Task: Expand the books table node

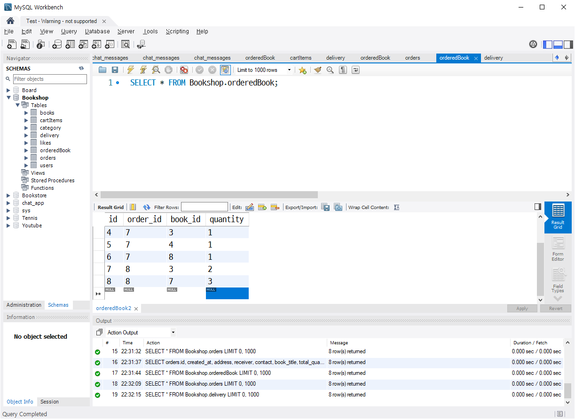Action: click(26, 113)
